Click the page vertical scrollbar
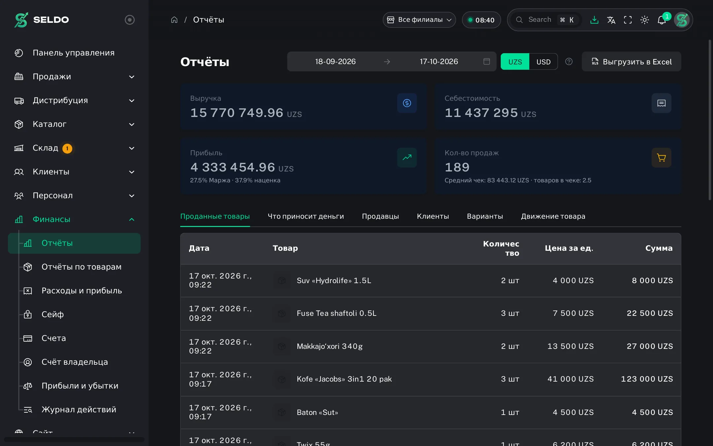Viewport: 713px width, 446px height. [x=710, y=120]
